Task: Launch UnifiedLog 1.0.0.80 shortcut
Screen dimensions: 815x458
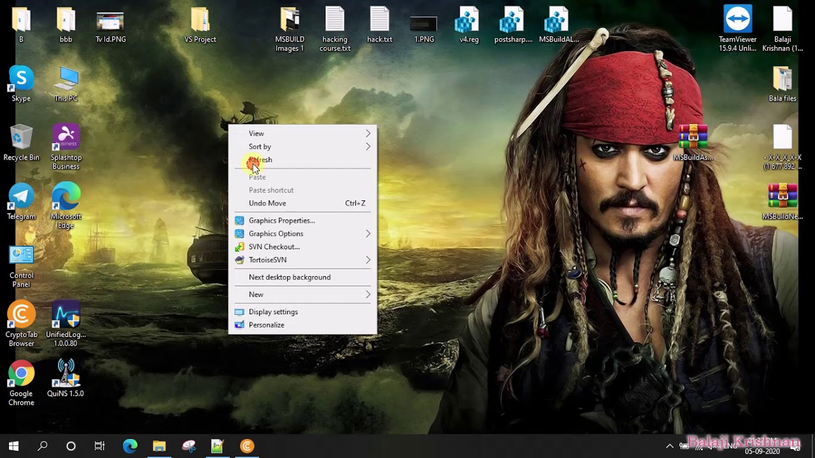Action: 66,315
